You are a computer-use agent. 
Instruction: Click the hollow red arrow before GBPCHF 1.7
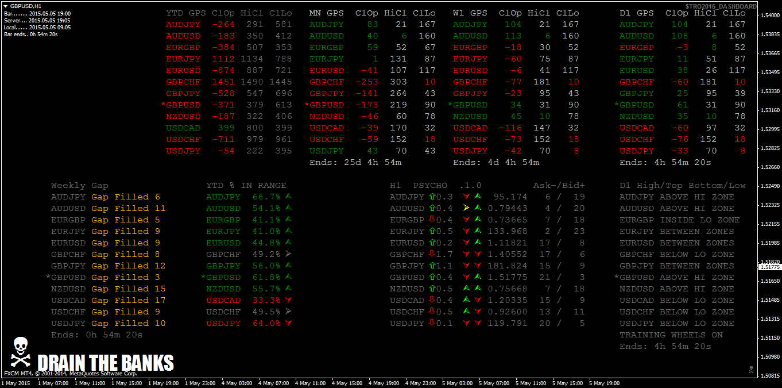coord(431,254)
